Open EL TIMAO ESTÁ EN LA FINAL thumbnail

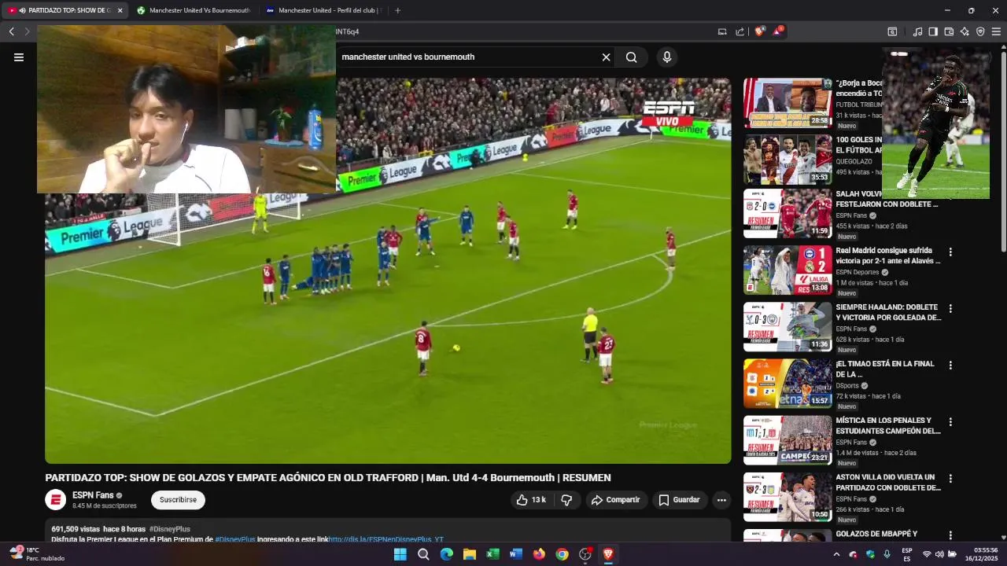pos(788,384)
